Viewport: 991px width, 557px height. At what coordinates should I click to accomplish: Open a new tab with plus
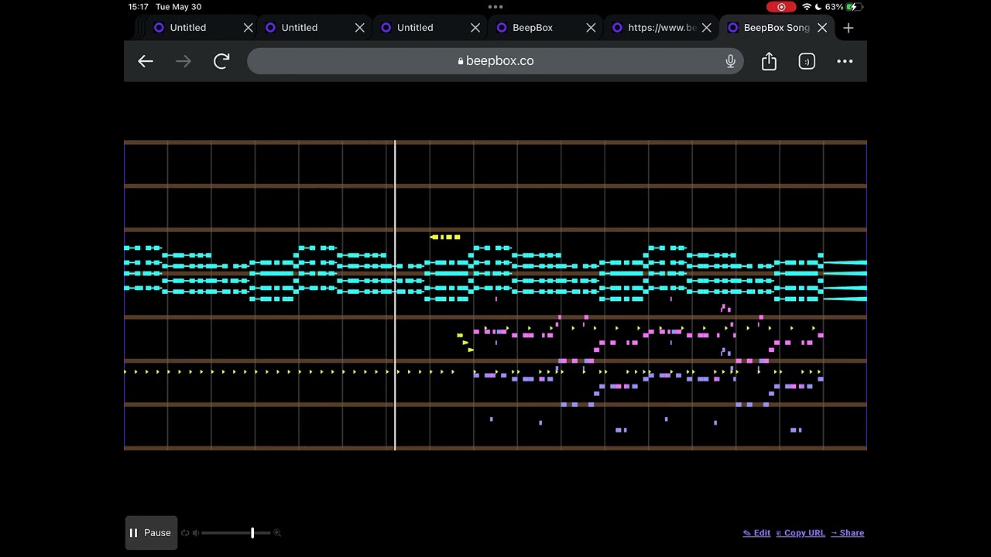[x=849, y=28]
